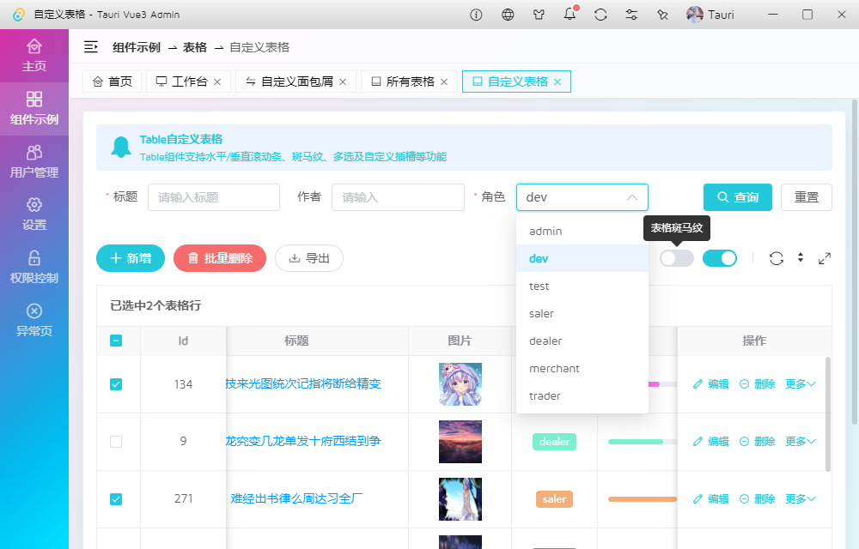
Task: Open the 更多 actions dropdown on row 9
Action: click(x=800, y=441)
